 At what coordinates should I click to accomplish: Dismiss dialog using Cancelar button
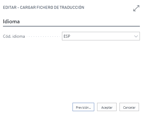pos(129,107)
